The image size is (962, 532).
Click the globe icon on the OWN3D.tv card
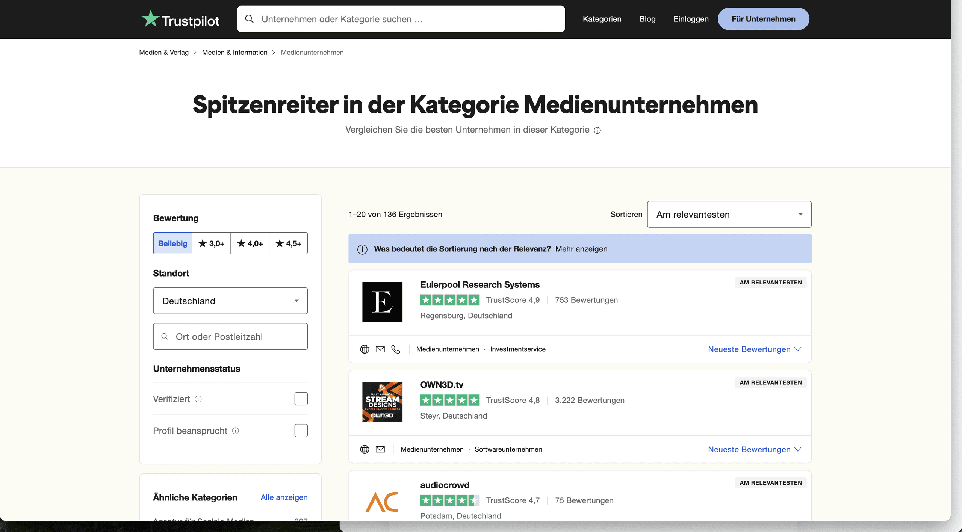click(365, 449)
